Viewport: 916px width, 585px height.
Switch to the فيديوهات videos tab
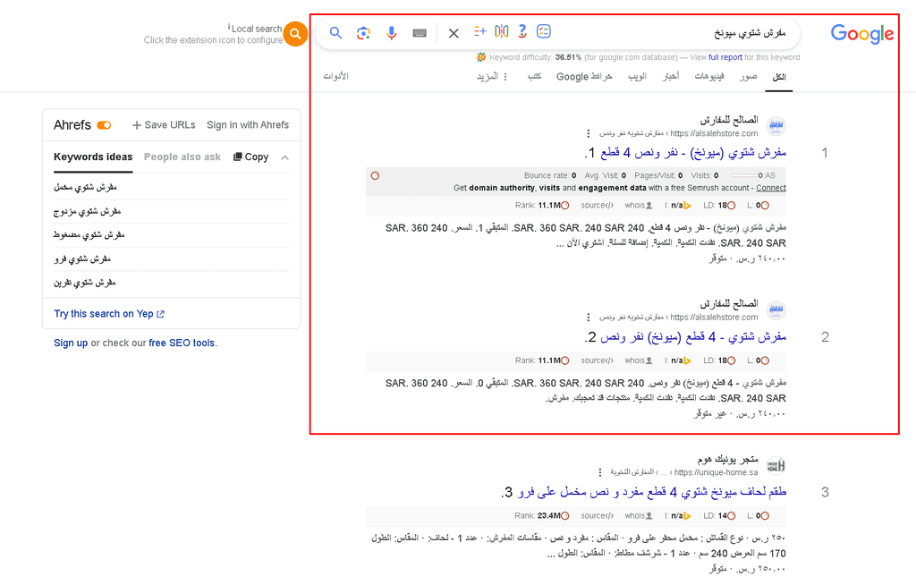click(709, 77)
